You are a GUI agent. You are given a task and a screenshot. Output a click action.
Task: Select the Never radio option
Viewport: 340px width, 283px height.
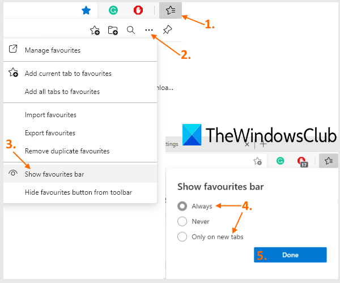click(182, 221)
